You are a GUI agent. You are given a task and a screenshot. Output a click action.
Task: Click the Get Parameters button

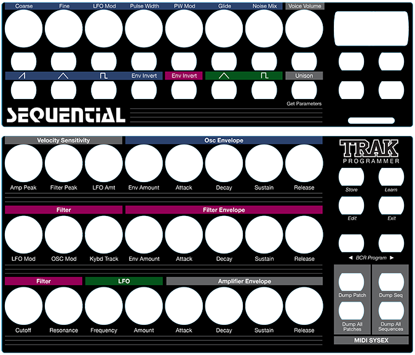click(x=304, y=90)
